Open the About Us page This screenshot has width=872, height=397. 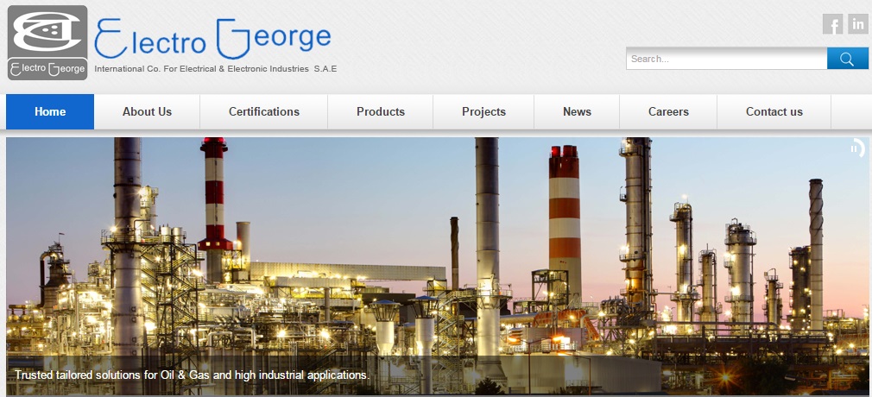147,111
